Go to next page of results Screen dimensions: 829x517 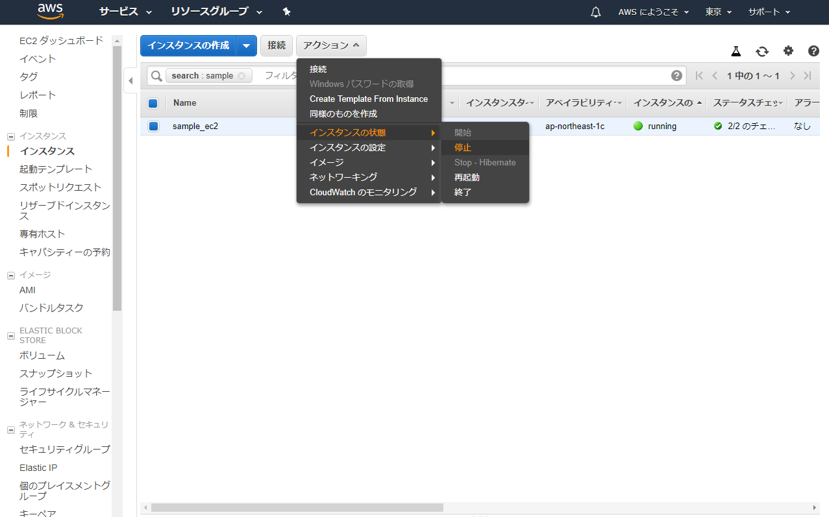coord(792,76)
